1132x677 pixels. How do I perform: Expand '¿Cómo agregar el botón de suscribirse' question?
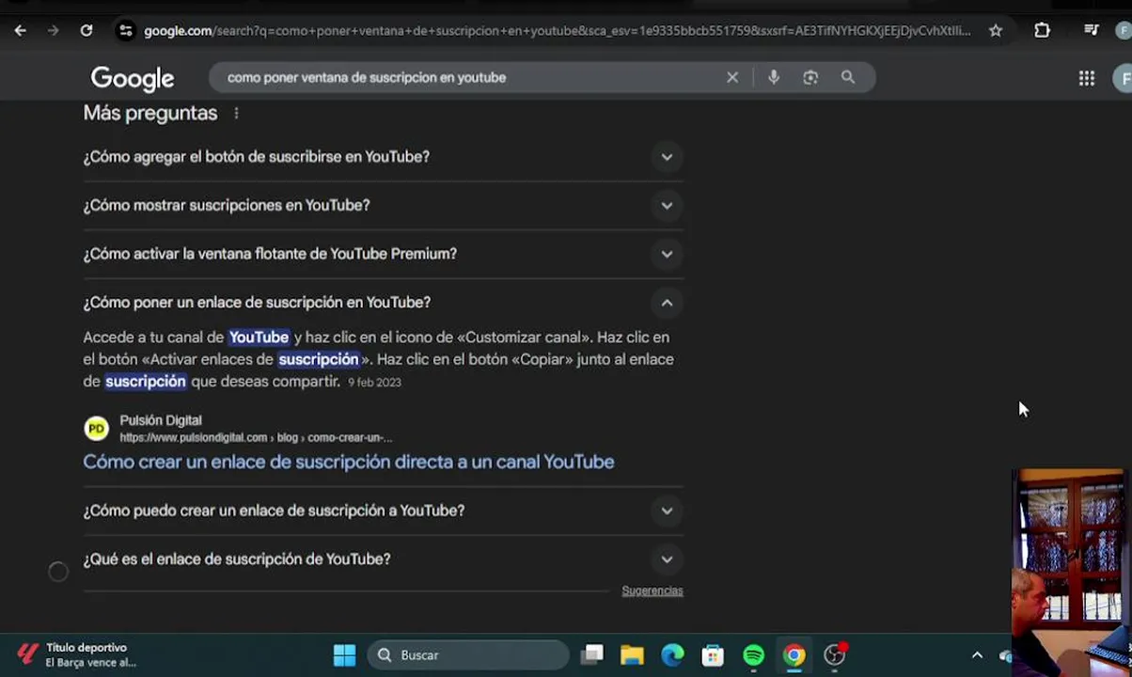tap(384, 157)
